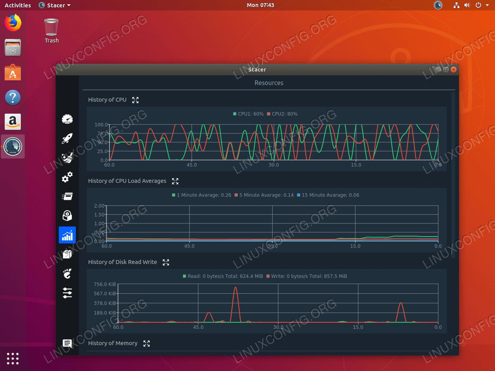
Task: Click the green CPU1 legend swatch
Action: coord(234,114)
